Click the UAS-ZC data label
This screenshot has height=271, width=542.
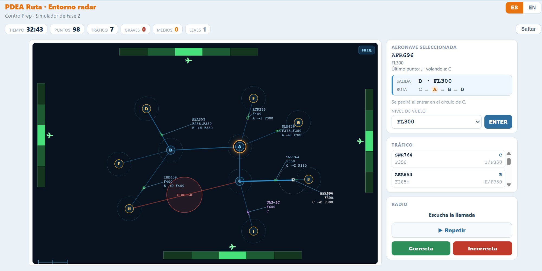click(273, 207)
